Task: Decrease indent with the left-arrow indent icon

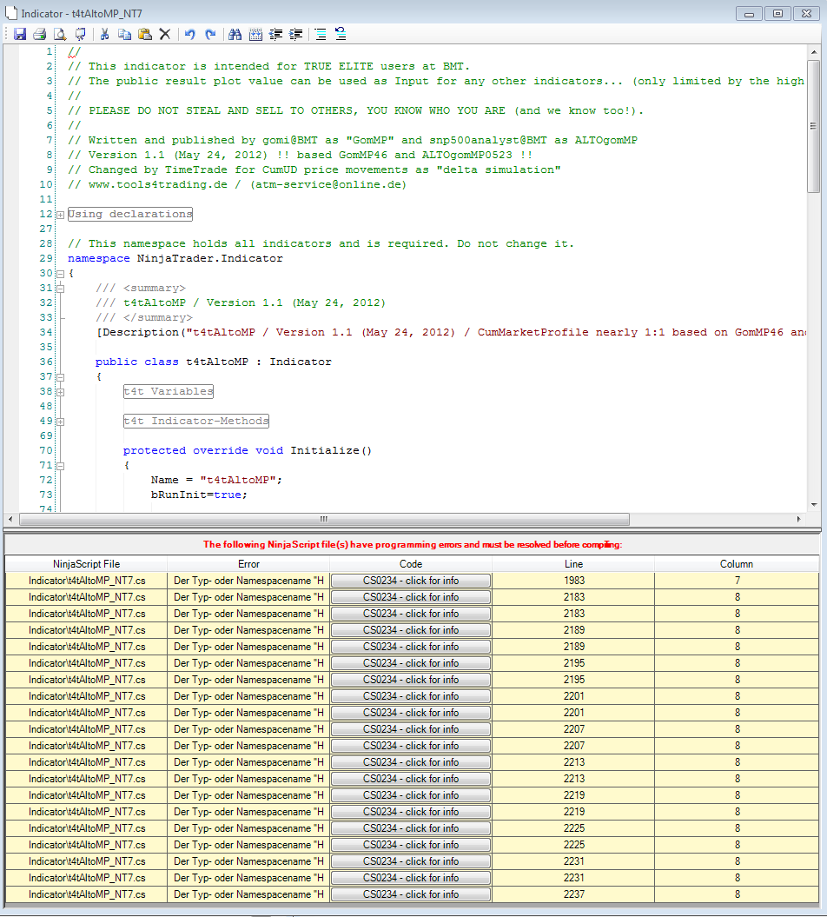Action: click(276, 34)
